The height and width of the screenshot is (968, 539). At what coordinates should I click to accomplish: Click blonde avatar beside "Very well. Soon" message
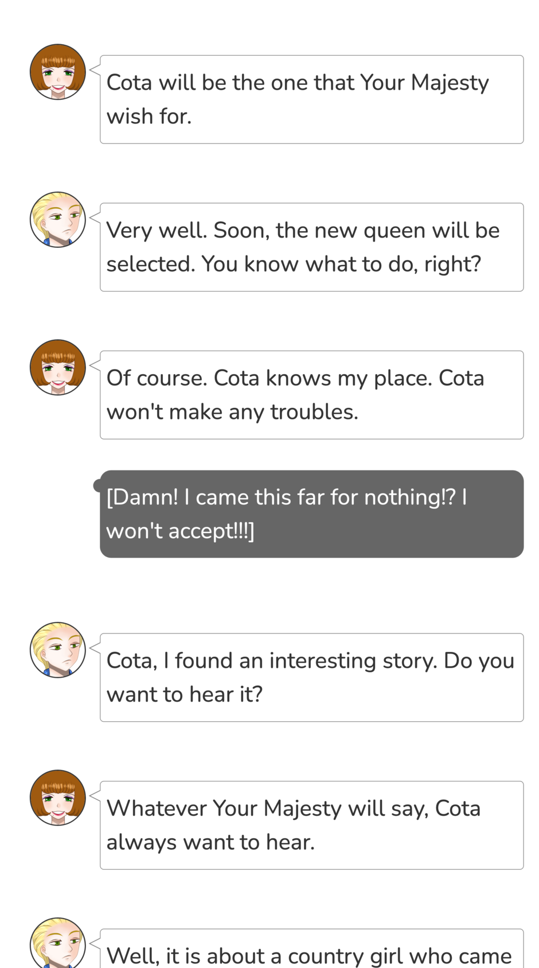pyautogui.click(x=58, y=220)
